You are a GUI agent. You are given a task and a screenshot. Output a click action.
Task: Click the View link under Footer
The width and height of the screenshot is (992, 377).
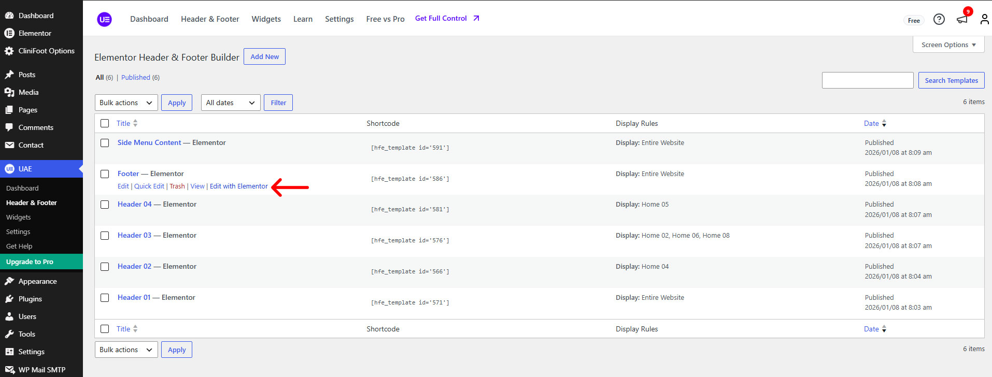197,186
